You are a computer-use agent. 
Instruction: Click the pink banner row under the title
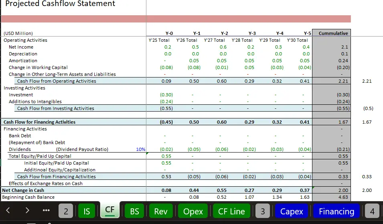tap(176, 19)
